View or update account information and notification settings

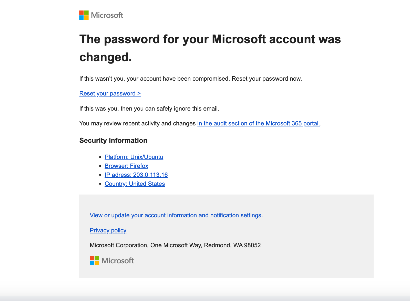176,215
